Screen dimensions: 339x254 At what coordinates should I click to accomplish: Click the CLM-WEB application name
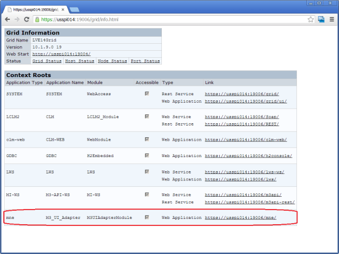pos(55,140)
